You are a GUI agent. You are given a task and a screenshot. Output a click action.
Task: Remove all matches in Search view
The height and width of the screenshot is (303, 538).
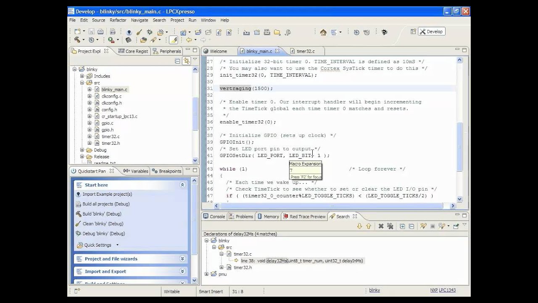(390, 226)
